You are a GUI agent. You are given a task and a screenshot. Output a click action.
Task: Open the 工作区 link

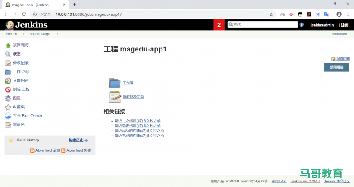(128, 83)
